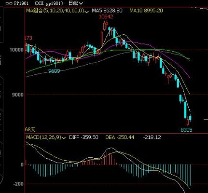Click the MA5 8628.80 value

(107, 11)
